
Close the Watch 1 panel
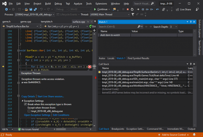click(194, 22)
